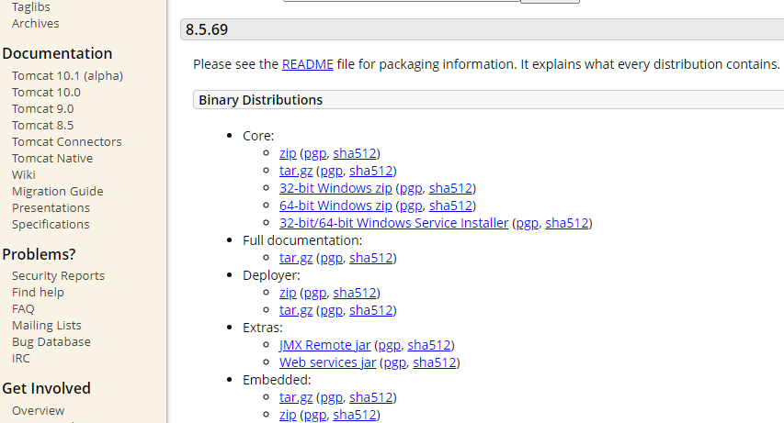Viewport: 784px width, 423px height.
Task: Open sha512 for Embedded zip
Action: point(355,415)
